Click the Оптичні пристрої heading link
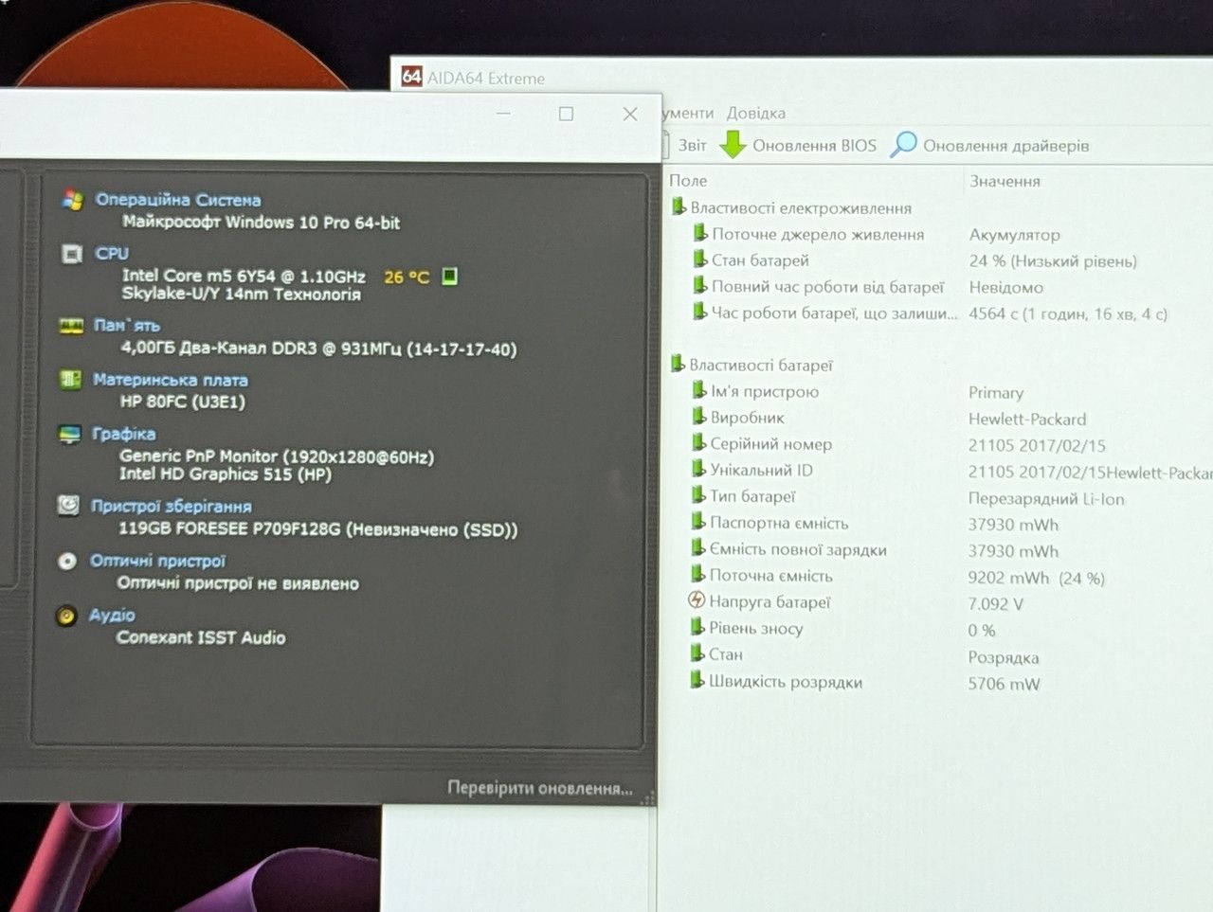Image resolution: width=1213 pixels, height=912 pixels. pos(158,561)
